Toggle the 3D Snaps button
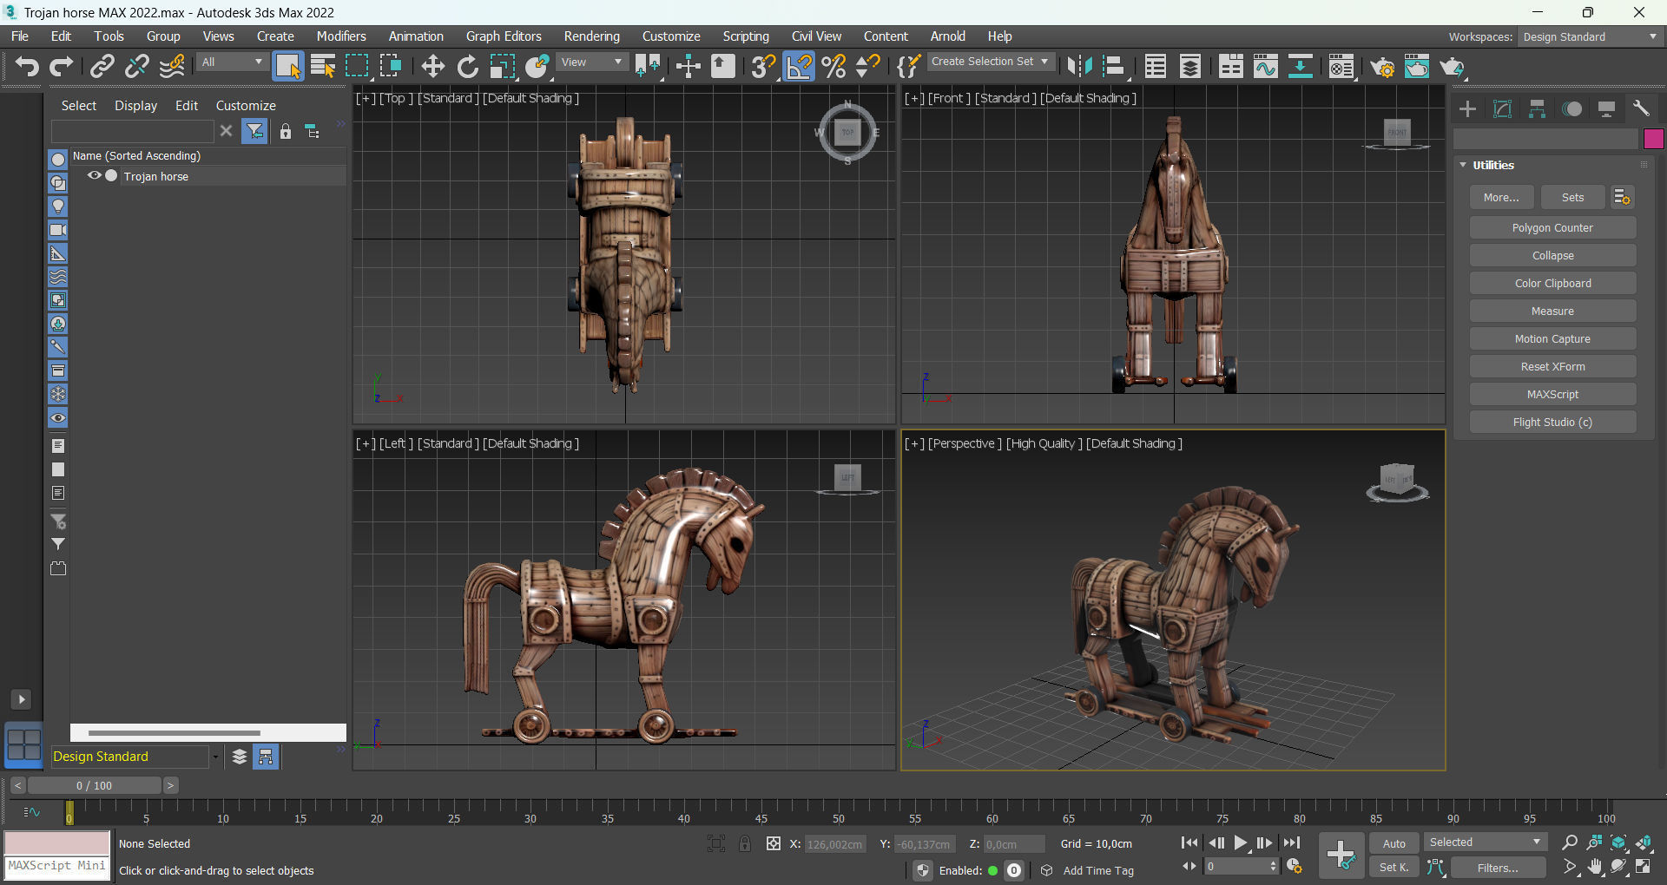The width and height of the screenshot is (1667, 885). tap(763, 66)
